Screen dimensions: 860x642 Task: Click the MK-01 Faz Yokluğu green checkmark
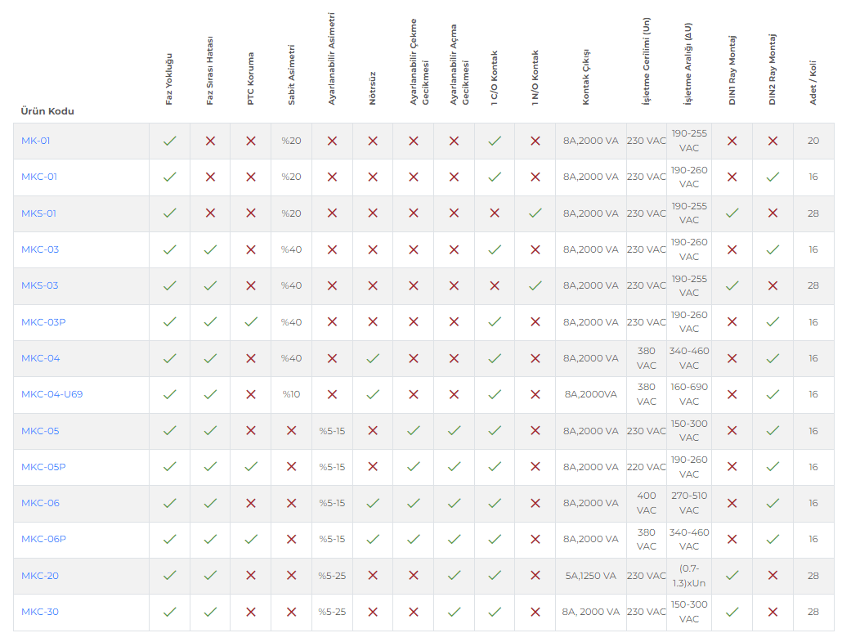coord(169,141)
